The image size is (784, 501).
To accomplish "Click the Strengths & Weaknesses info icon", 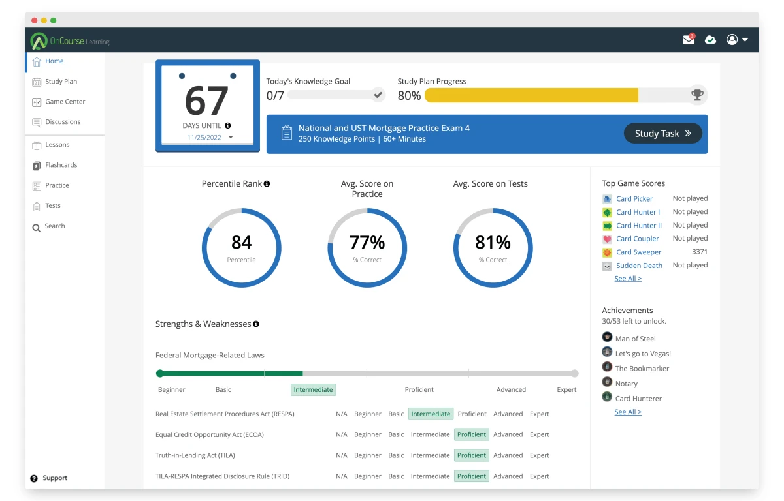I will pyautogui.click(x=256, y=324).
